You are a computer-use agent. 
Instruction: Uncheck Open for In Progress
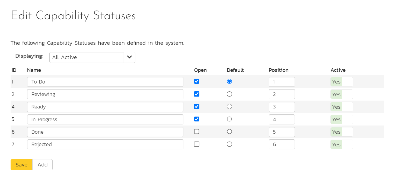196,119
